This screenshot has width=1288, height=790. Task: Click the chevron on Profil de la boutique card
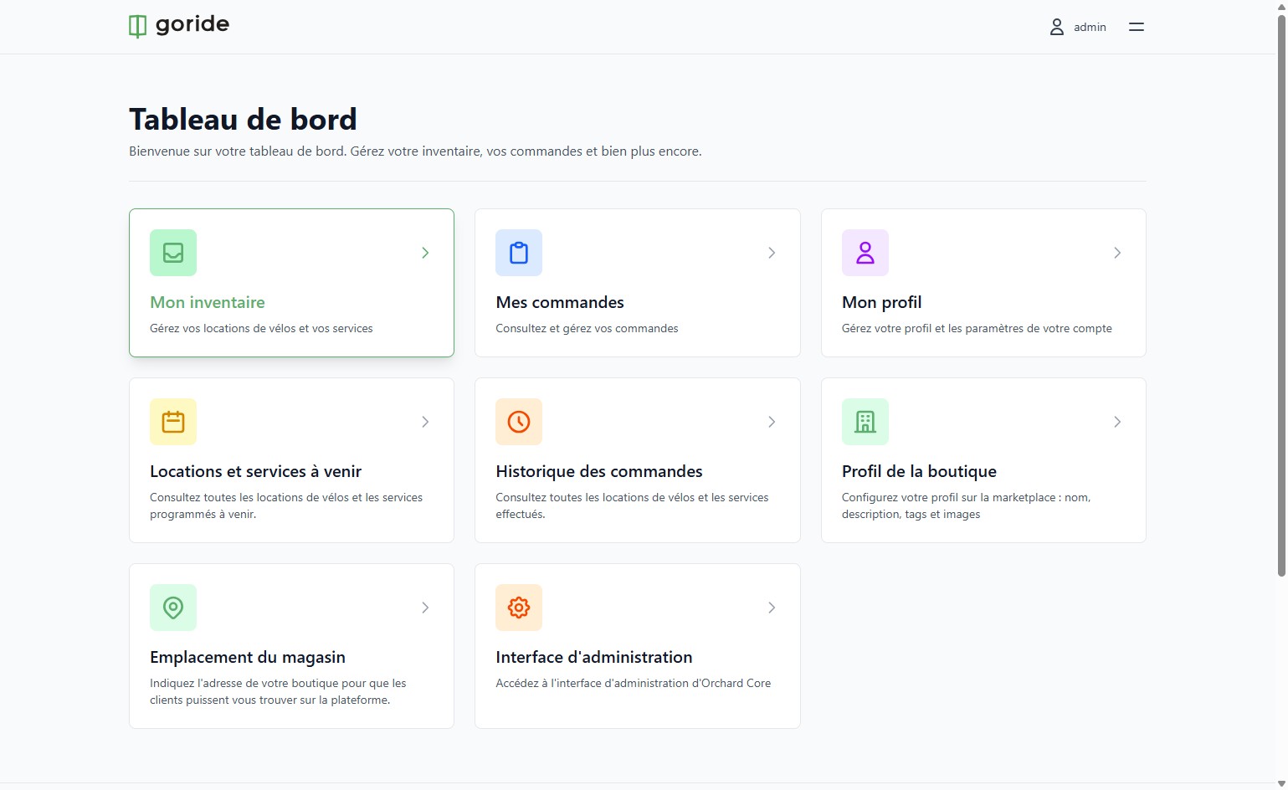(x=1117, y=422)
